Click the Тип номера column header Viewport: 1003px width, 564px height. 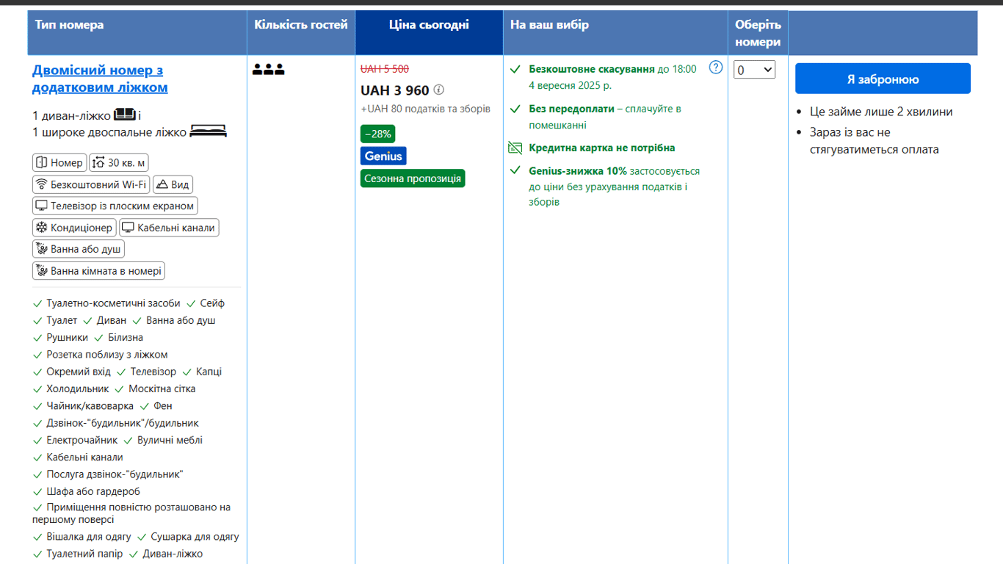click(69, 25)
